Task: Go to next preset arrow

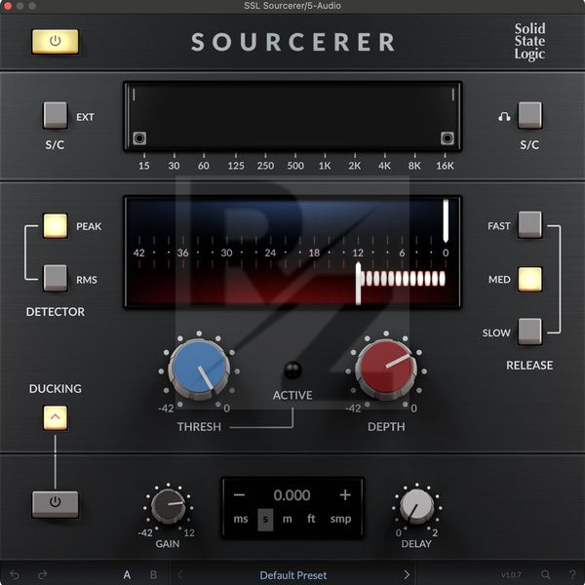Action: tap(407, 574)
